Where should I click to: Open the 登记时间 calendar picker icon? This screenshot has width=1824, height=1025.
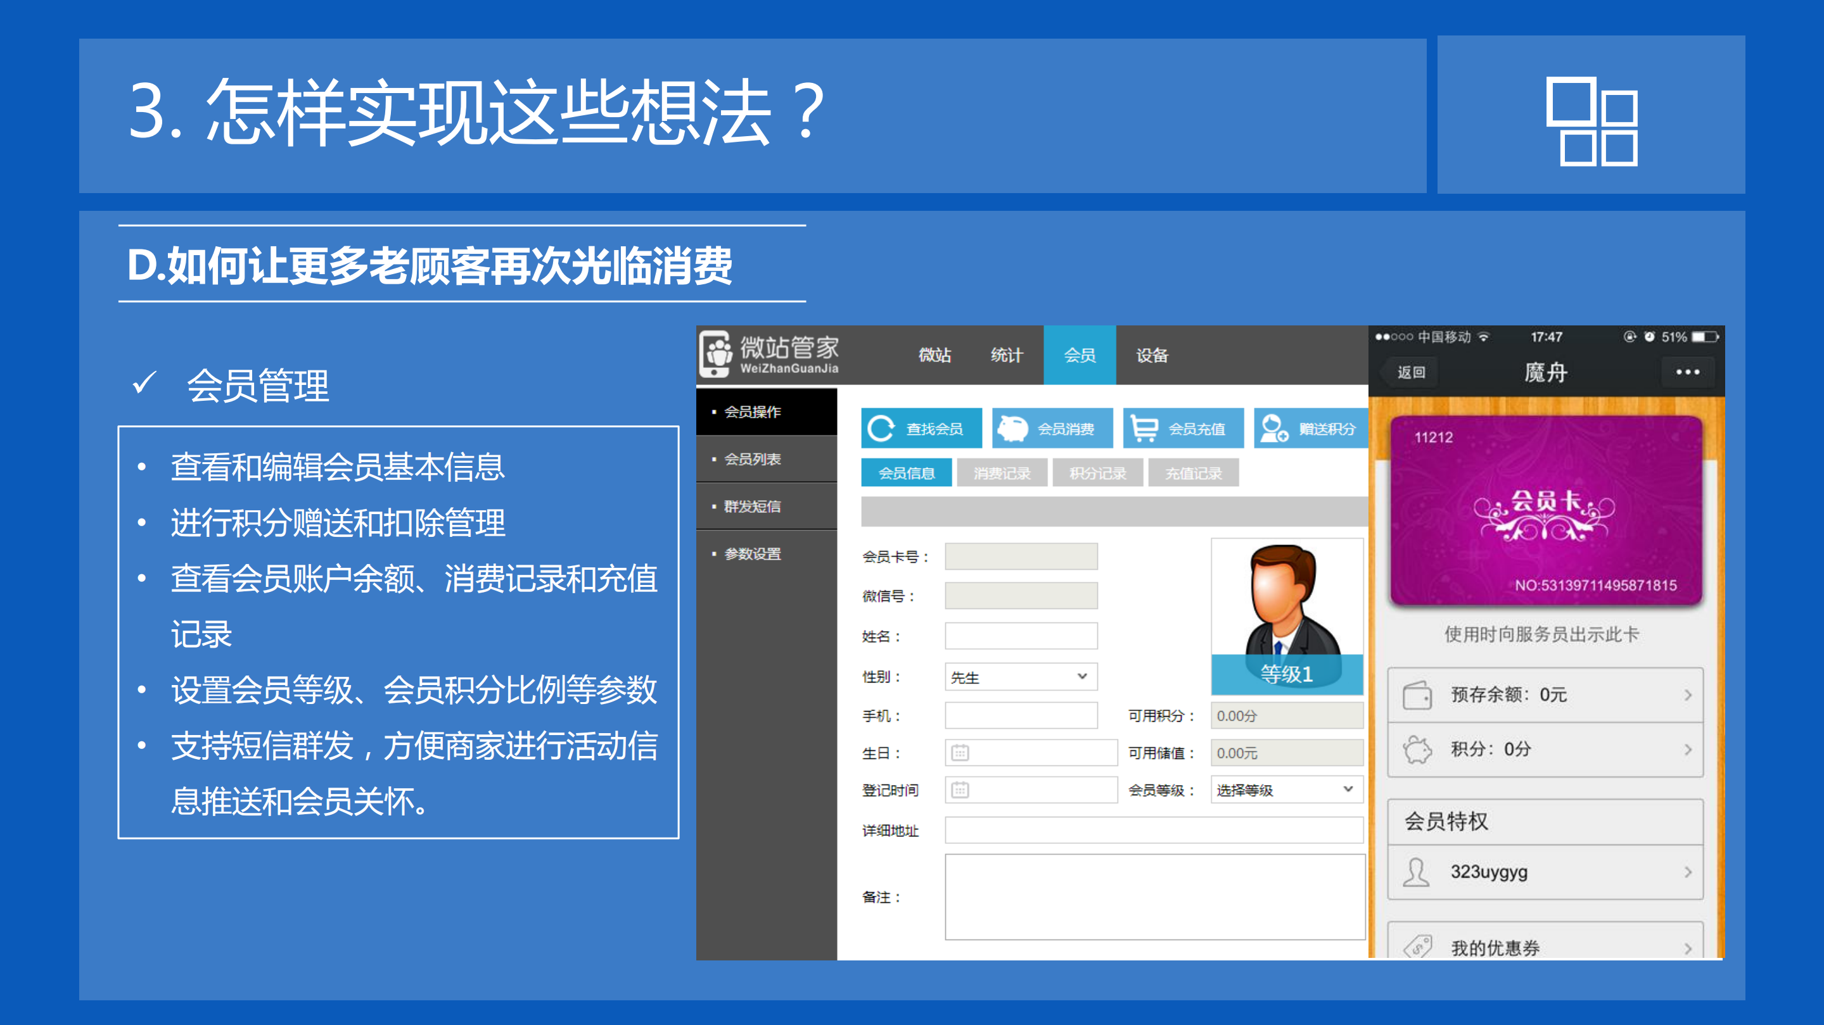959,790
